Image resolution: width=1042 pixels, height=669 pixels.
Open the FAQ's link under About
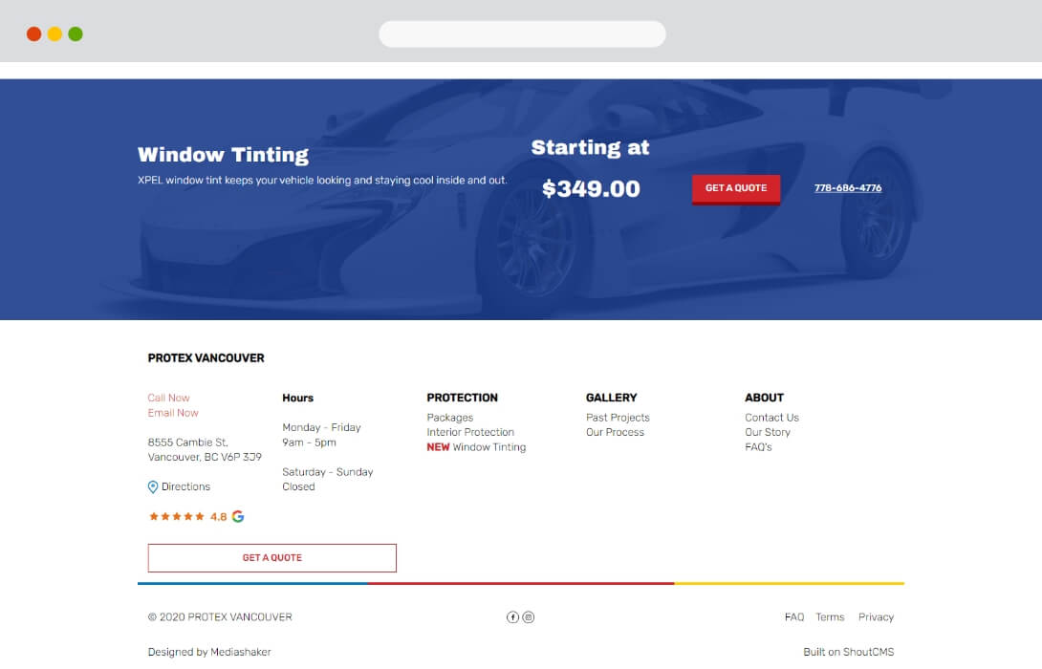pos(758,447)
